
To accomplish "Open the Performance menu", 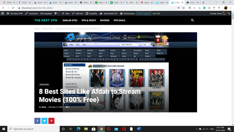I will point(127,14).
